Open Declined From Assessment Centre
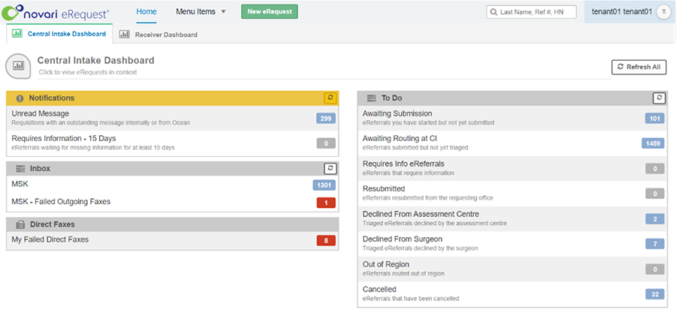Viewport: 676px width, 316px height. pyautogui.click(x=512, y=218)
